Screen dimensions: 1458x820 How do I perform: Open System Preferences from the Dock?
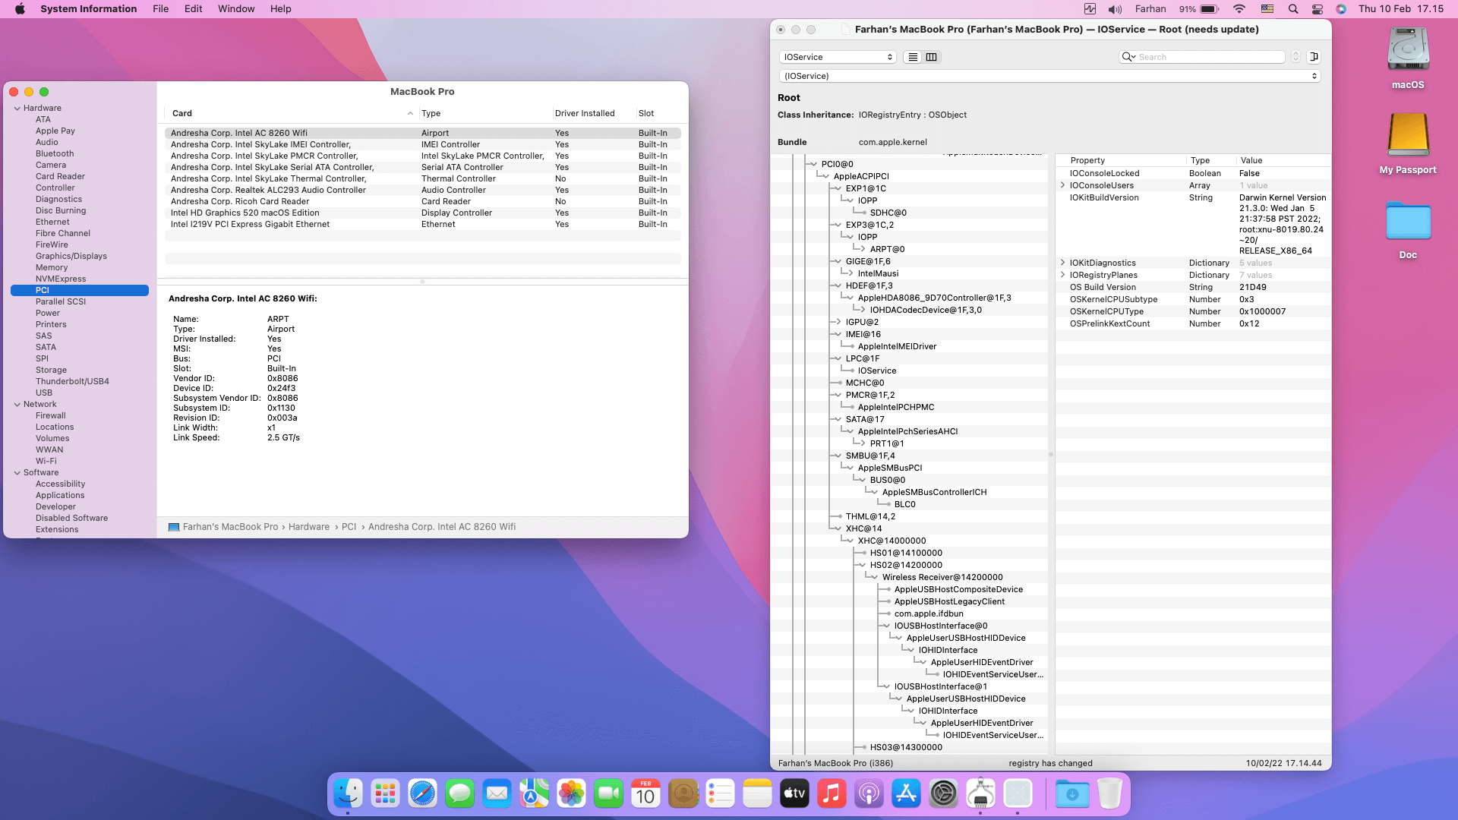tap(943, 794)
